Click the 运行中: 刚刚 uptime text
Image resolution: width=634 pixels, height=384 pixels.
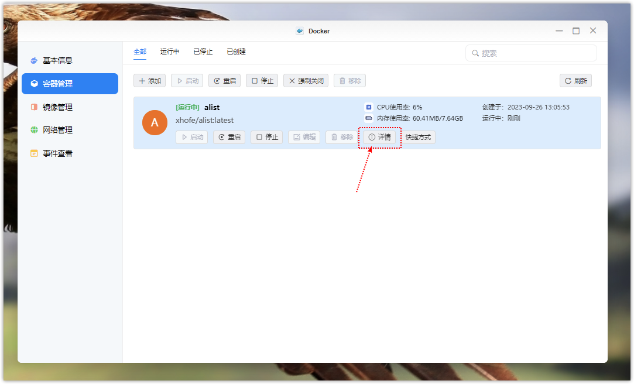pyautogui.click(x=501, y=118)
